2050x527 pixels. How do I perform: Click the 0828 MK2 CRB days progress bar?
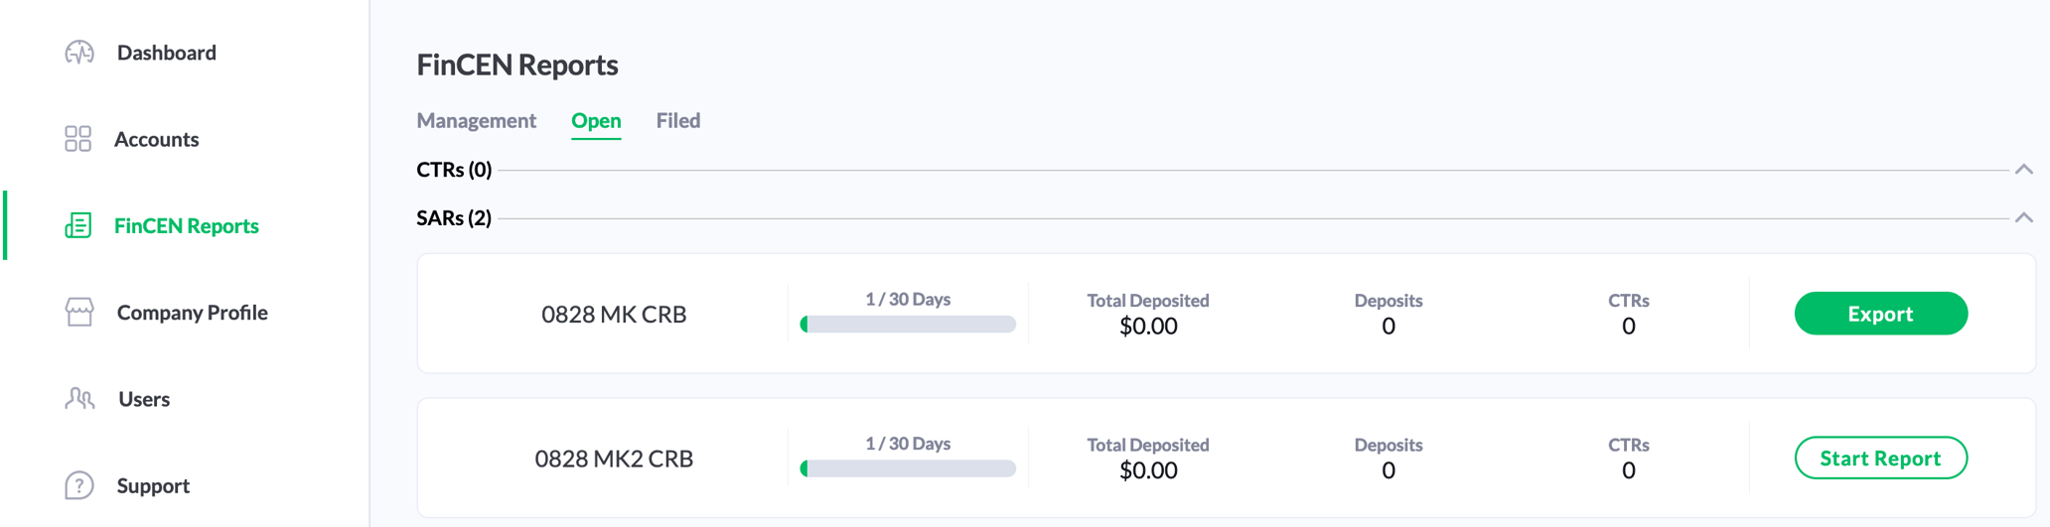click(908, 468)
